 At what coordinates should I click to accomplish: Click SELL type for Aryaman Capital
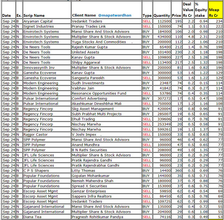(x=147, y=21)
